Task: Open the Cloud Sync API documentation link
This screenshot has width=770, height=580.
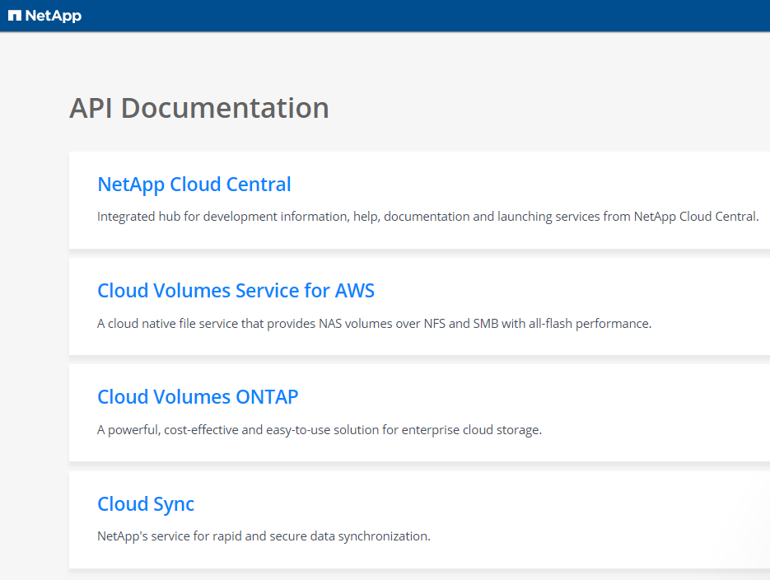Action: 146,504
